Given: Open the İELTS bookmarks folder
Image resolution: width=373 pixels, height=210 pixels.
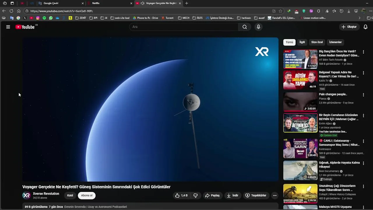Looking at the screenshot, I should pyautogui.click(x=197, y=18).
